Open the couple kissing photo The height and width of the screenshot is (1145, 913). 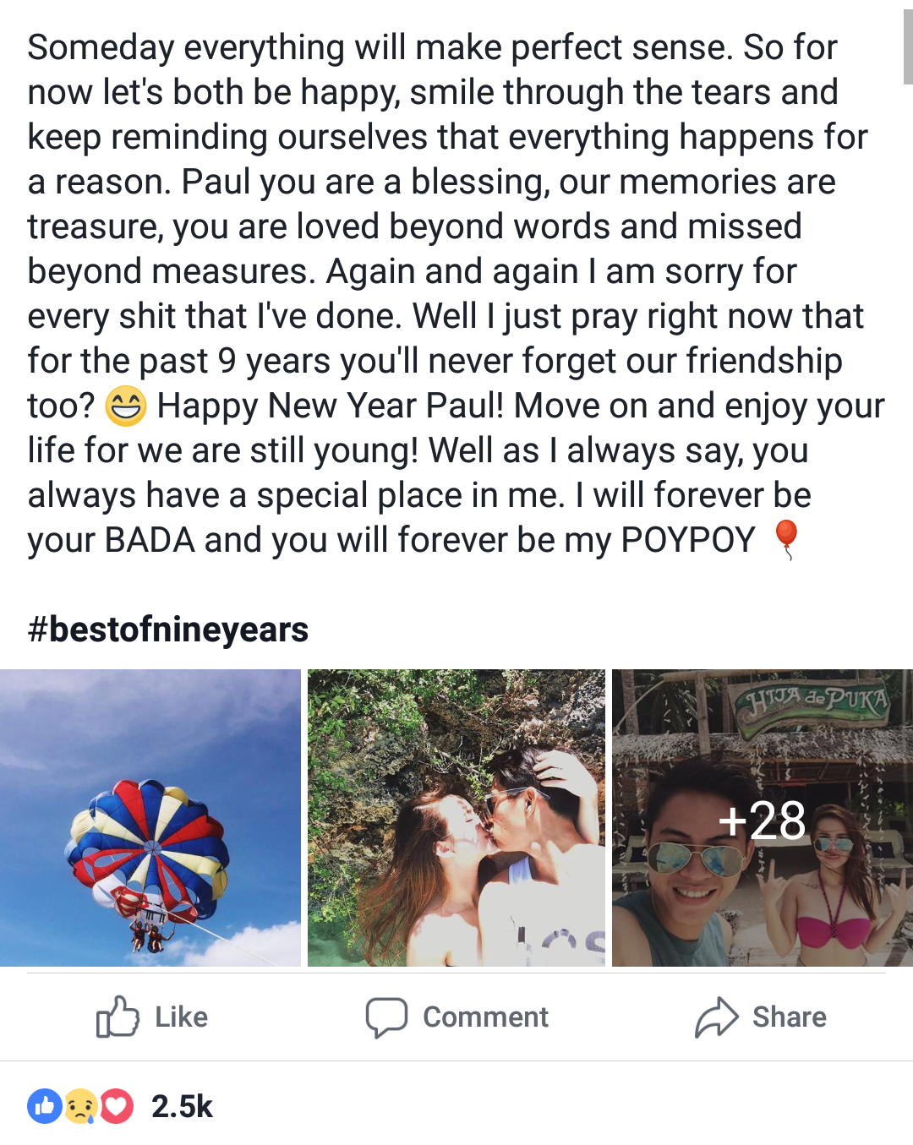(456, 818)
